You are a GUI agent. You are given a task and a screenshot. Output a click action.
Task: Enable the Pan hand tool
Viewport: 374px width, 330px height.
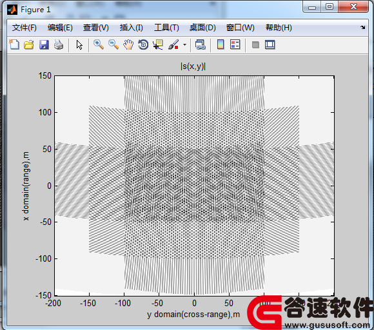click(128, 44)
